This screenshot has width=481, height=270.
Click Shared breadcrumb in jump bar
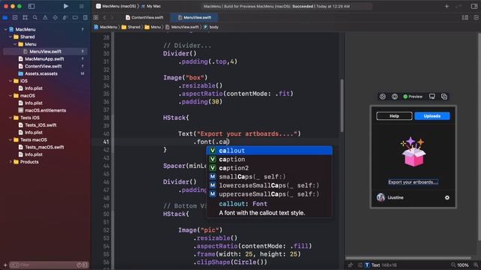[131, 27]
